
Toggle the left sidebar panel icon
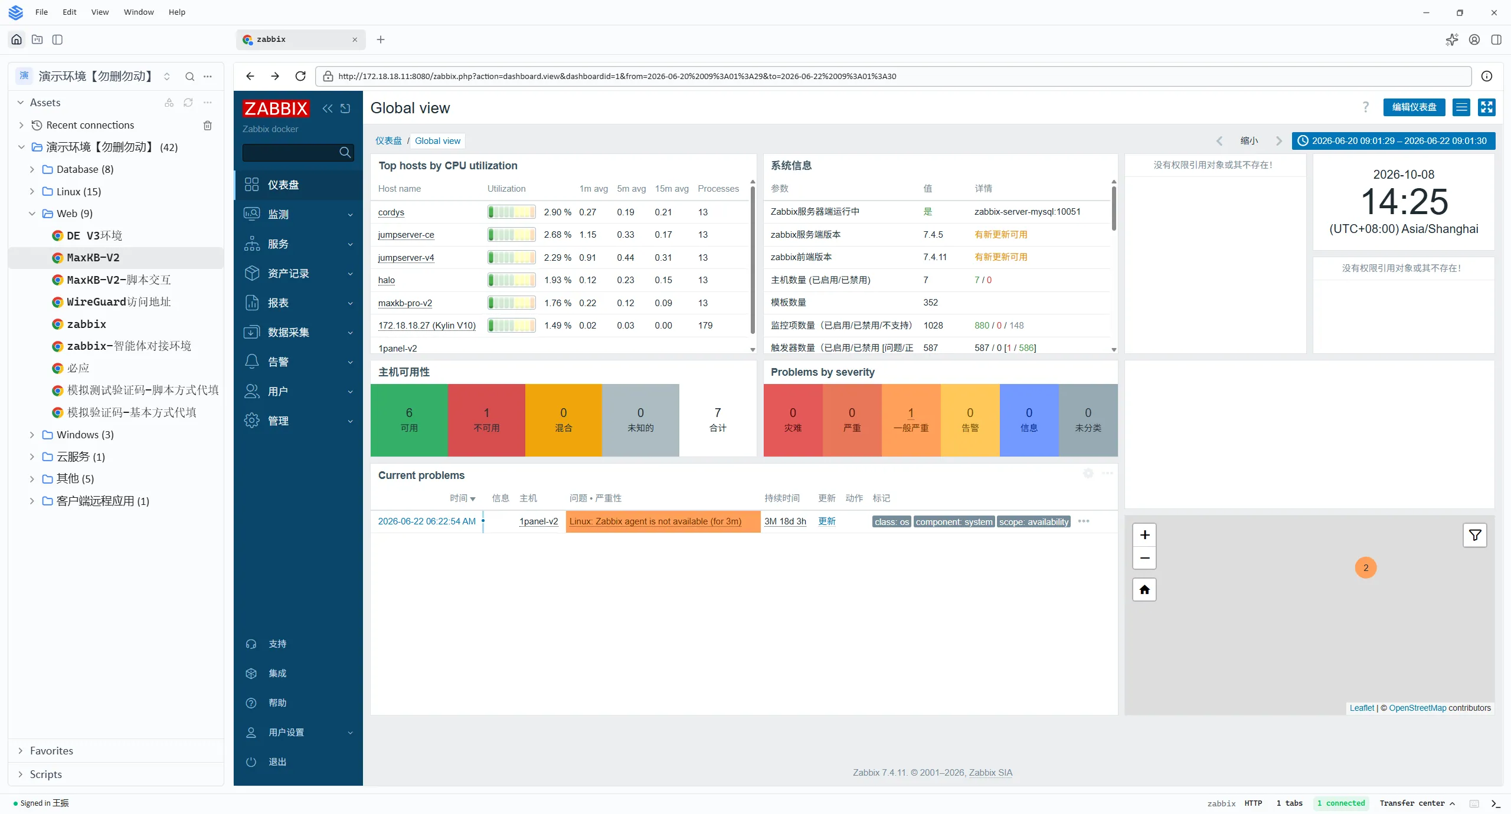tap(57, 40)
